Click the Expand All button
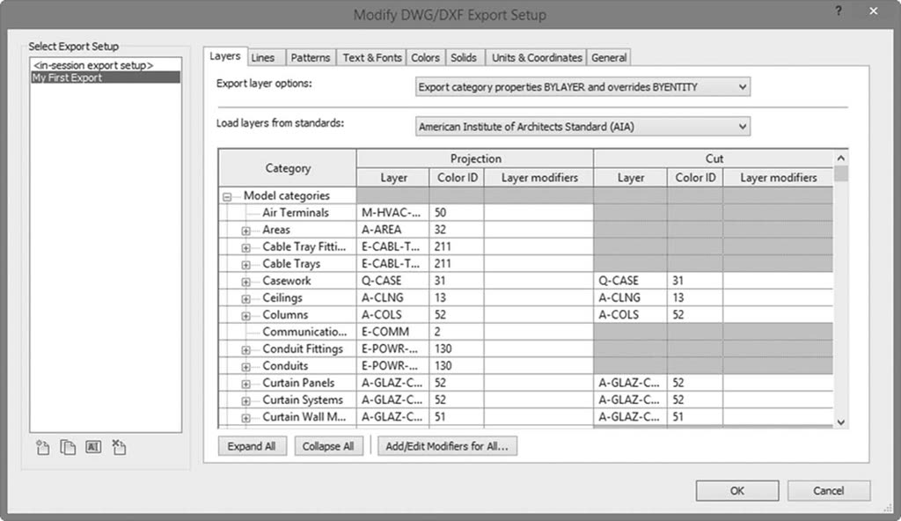 252,446
